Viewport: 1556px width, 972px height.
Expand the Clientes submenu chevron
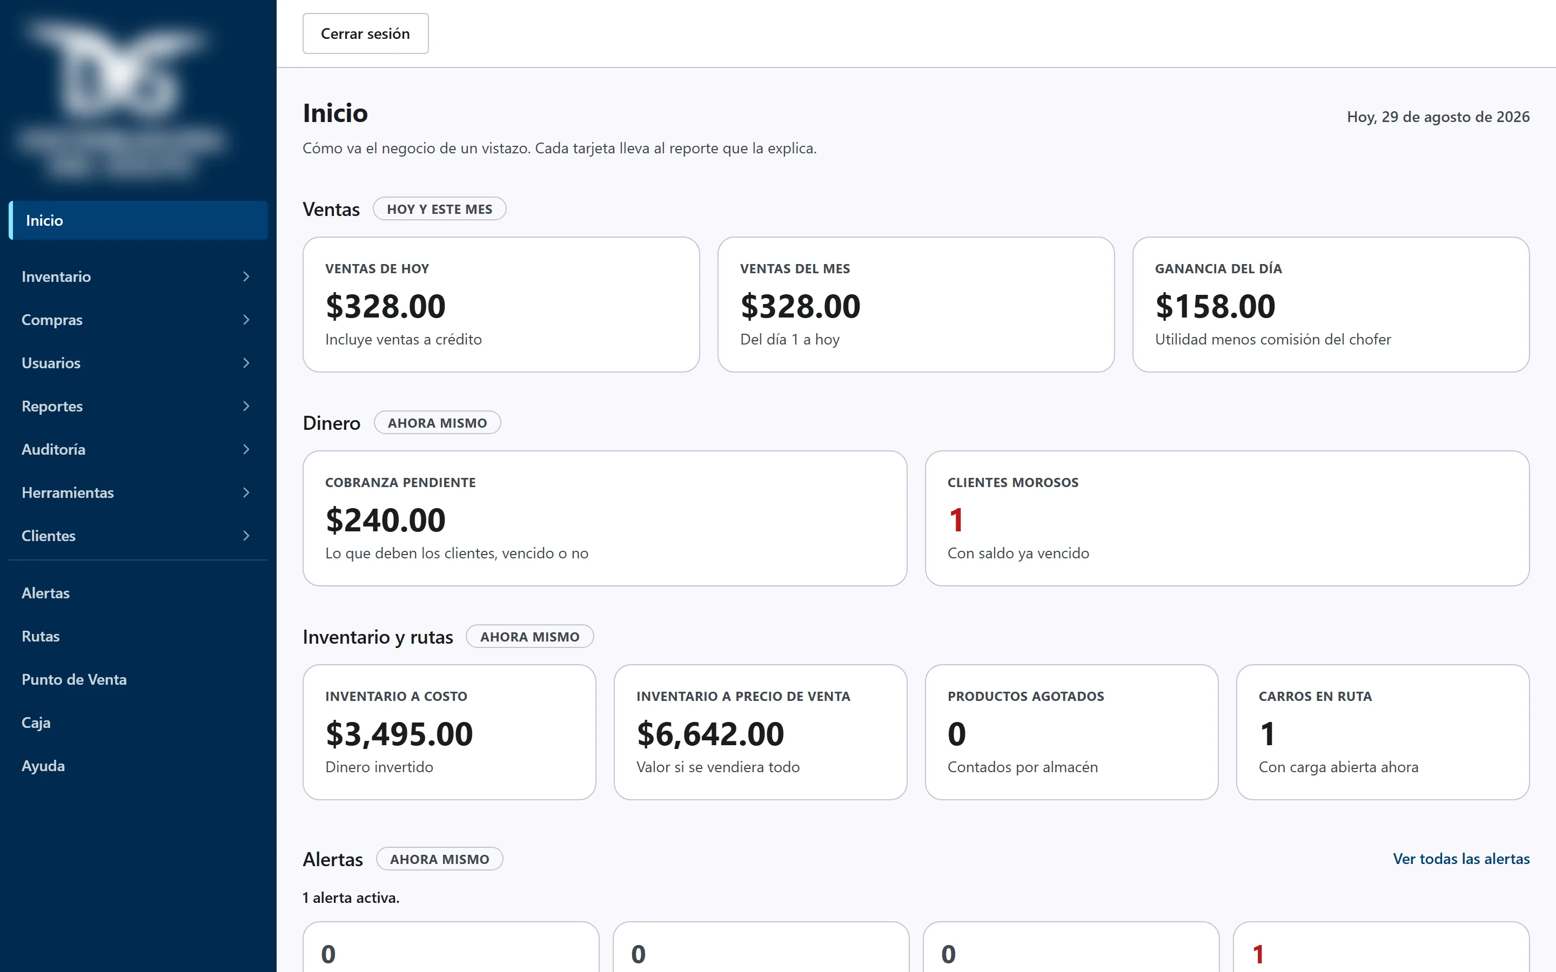[x=246, y=536]
